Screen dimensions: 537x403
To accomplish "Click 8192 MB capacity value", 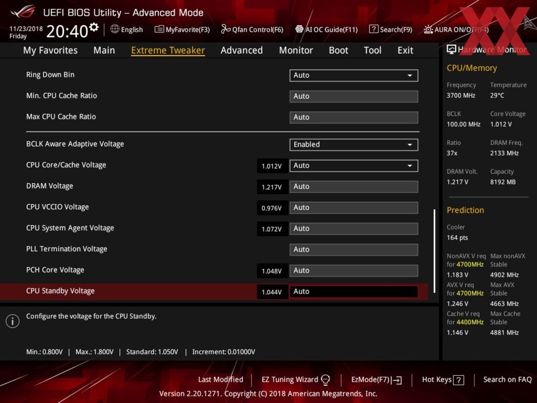I will [x=503, y=182].
